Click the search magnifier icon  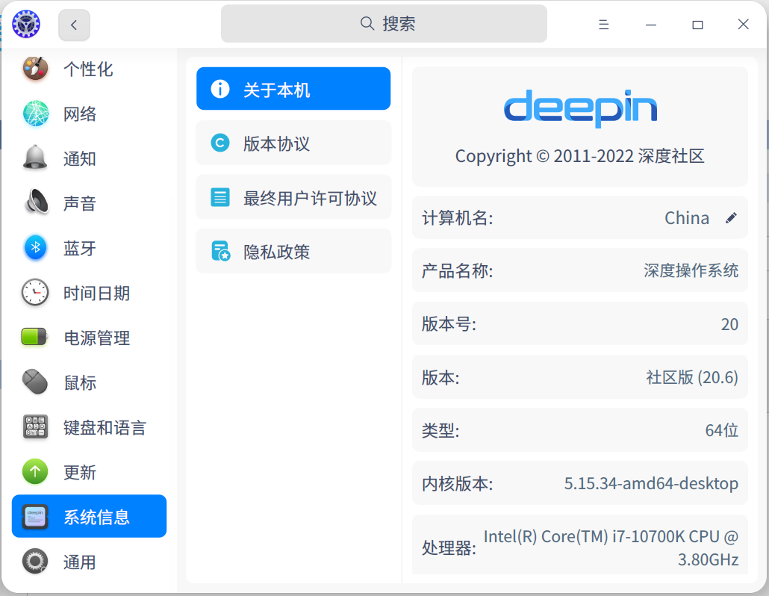pyautogui.click(x=367, y=23)
